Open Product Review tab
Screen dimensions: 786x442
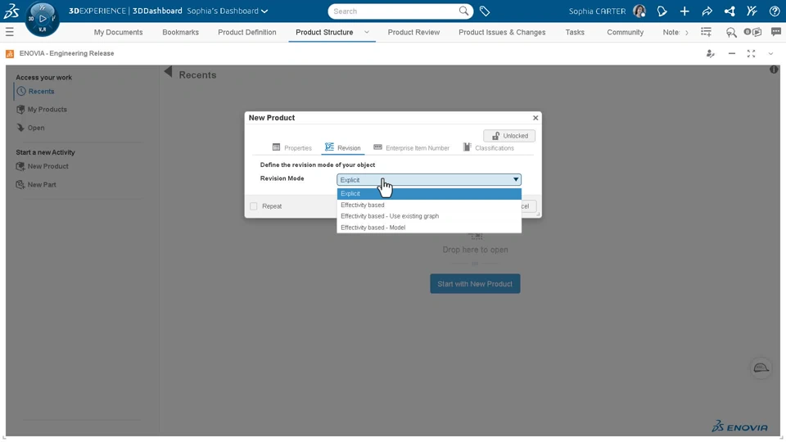click(413, 32)
